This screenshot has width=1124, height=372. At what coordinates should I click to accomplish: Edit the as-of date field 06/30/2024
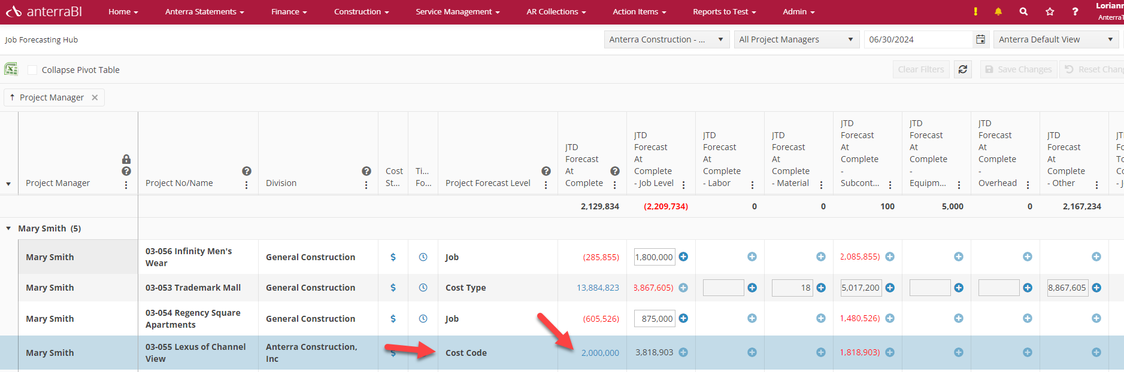pyautogui.click(x=919, y=39)
